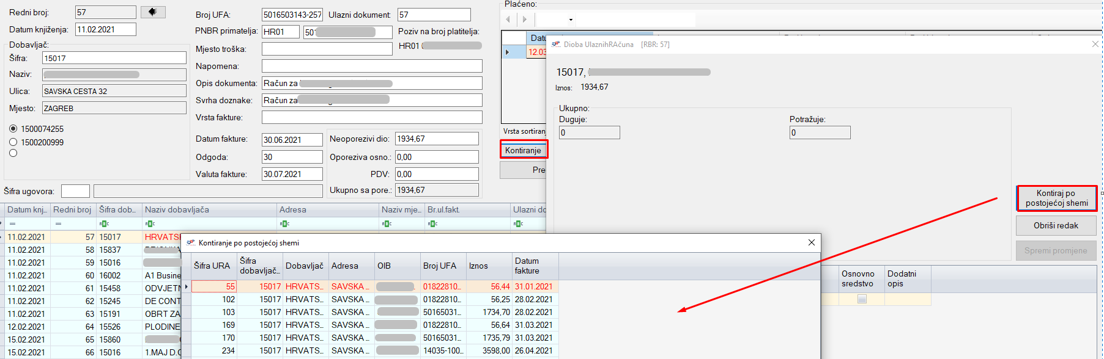Click the back arrow button beside Redni broj

pos(153,12)
